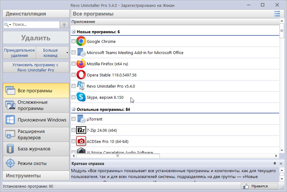Click the Opera Stable icon

(x=81, y=75)
